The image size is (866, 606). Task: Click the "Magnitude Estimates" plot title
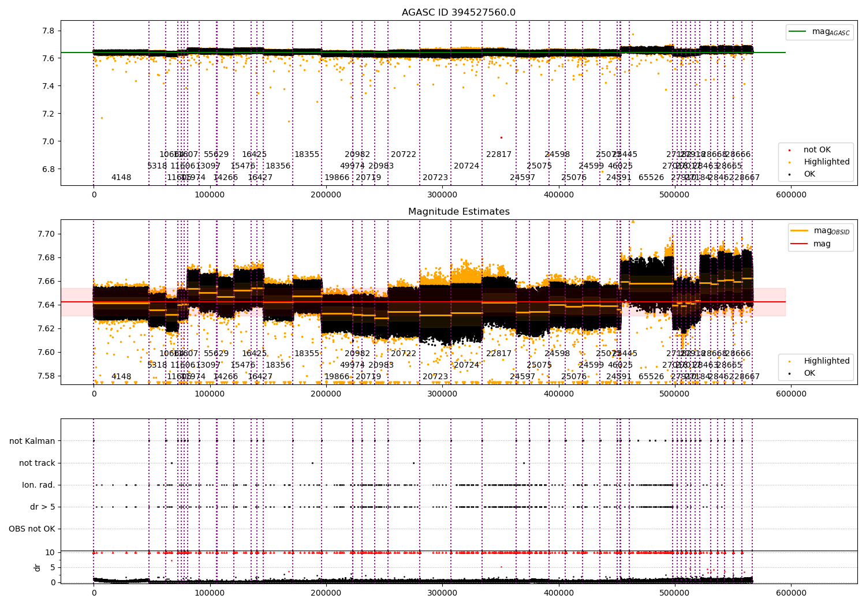458,212
